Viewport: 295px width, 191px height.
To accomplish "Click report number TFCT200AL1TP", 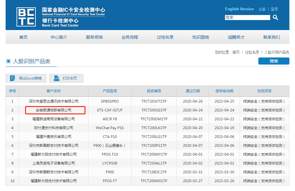I will tap(154, 163).
